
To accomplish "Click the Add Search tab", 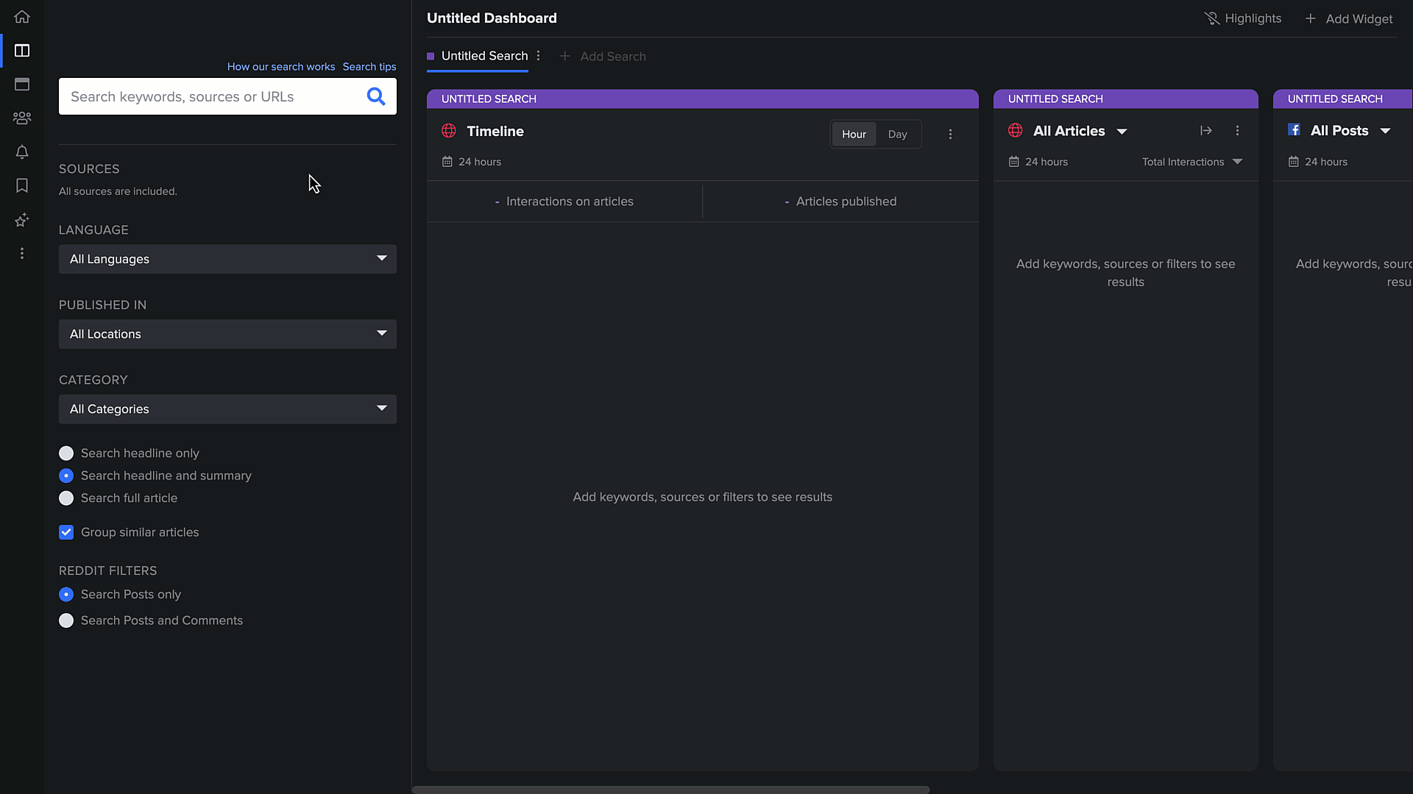I will click(603, 57).
